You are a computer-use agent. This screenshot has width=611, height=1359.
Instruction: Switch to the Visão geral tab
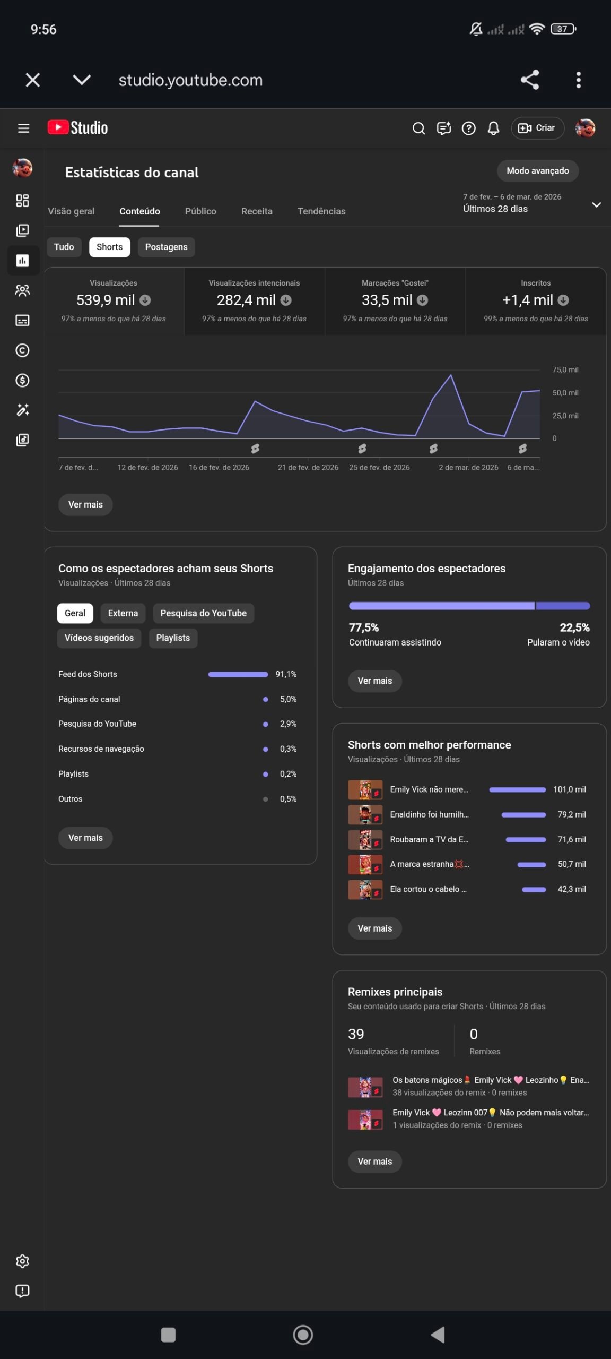[71, 211]
